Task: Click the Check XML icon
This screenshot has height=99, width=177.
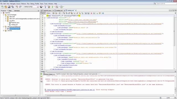Action: click(97, 13)
